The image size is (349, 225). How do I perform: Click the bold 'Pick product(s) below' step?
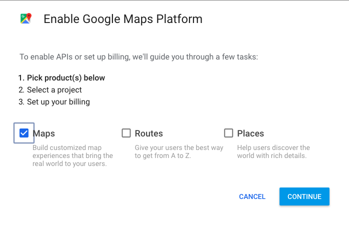[x=66, y=78]
